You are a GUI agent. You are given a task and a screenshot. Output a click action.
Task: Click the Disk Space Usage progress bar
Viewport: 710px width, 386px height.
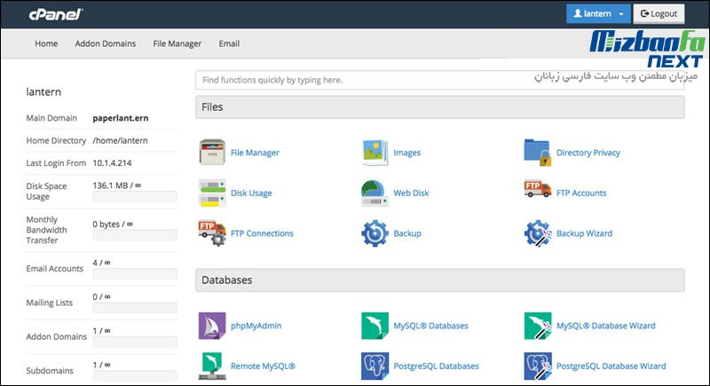click(135, 198)
